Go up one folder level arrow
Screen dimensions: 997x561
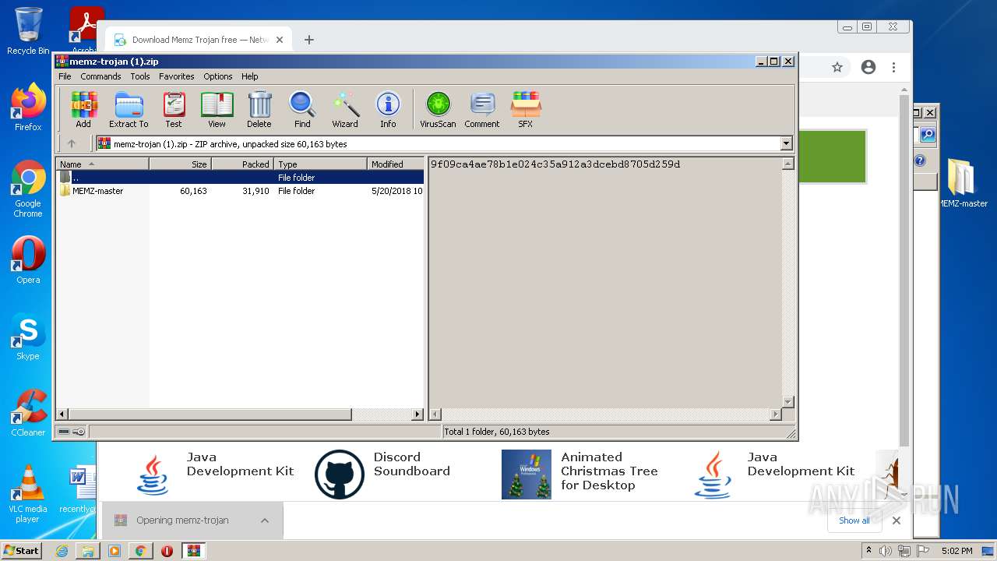pyautogui.click(x=72, y=143)
